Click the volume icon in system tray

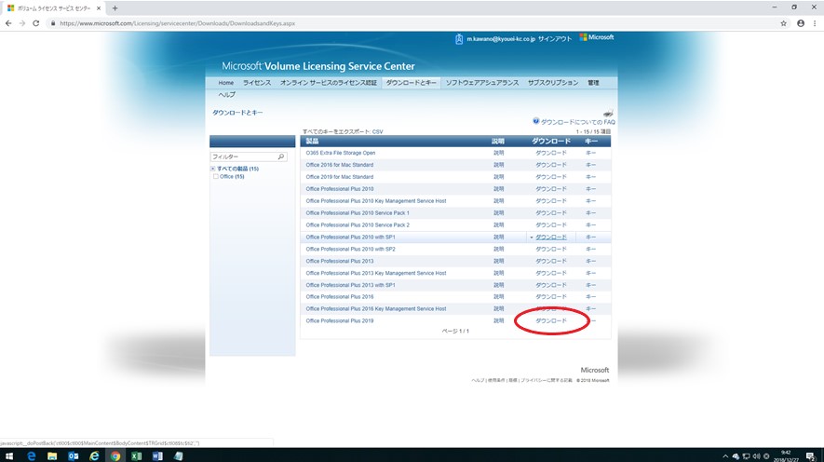756,456
